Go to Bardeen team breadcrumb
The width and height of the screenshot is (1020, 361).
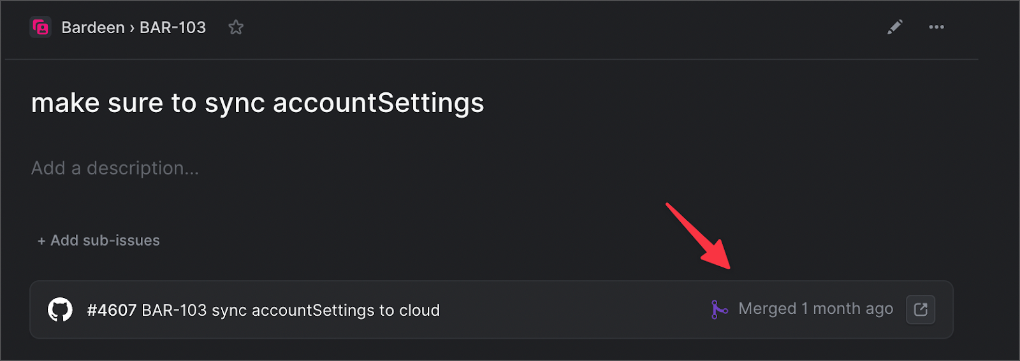click(x=93, y=27)
